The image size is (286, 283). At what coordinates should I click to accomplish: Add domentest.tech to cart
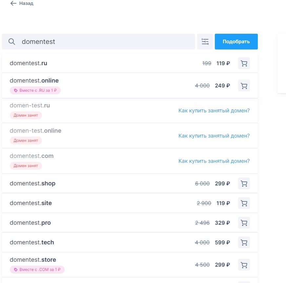click(x=244, y=242)
